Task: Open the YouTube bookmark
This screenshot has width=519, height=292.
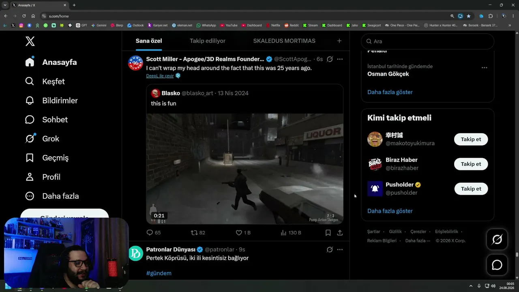Action: click(229, 25)
